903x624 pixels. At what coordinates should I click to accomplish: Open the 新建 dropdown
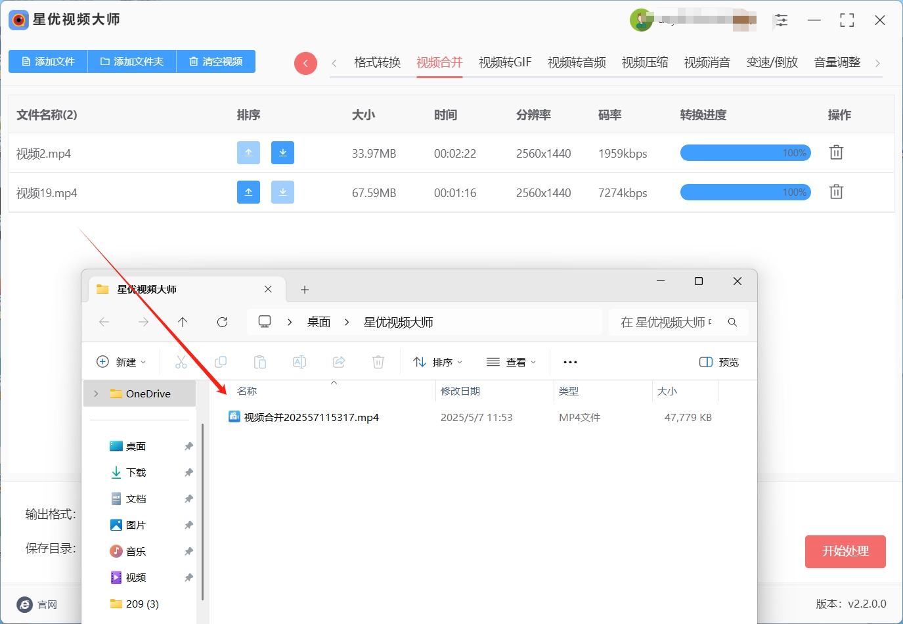click(x=121, y=362)
